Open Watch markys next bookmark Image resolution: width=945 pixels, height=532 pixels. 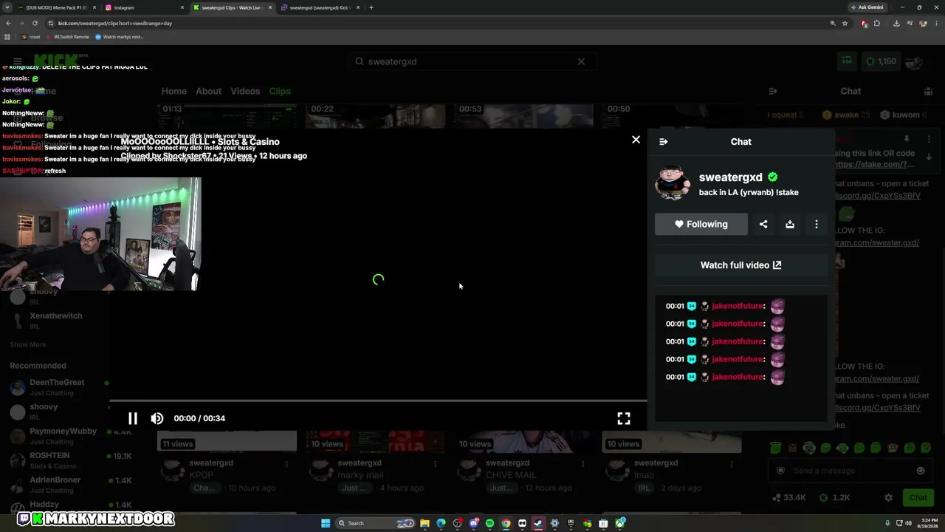(x=120, y=37)
